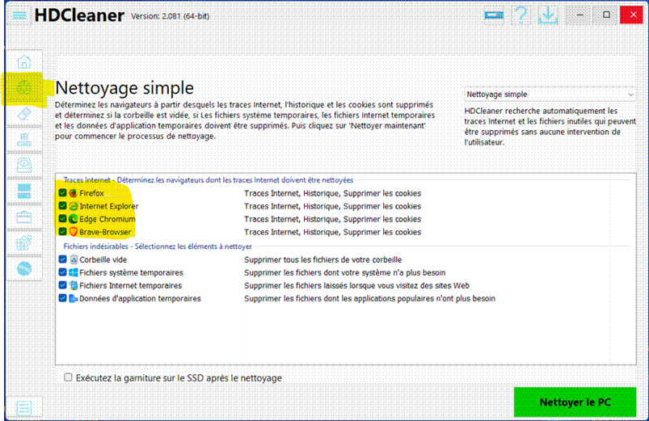Image resolution: width=649 pixels, height=421 pixels.
Task: Start cleaning with Nettoyer le PC
Action: 575,402
